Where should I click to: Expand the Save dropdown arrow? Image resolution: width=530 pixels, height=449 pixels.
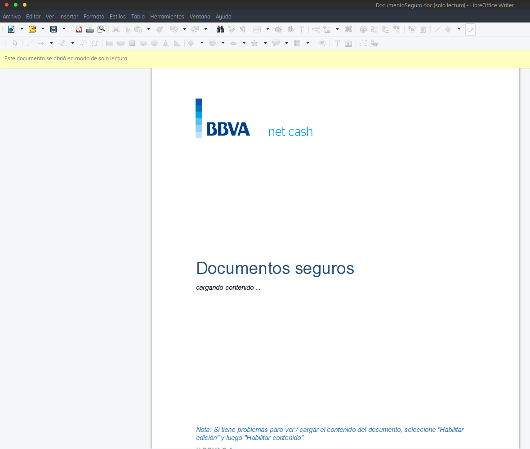pyautogui.click(x=64, y=29)
